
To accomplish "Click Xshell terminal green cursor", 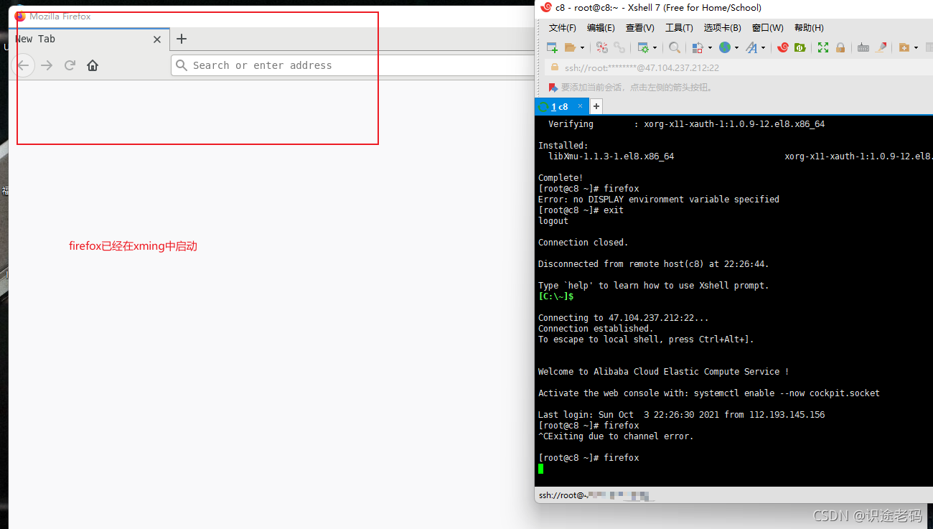I will tap(540, 469).
